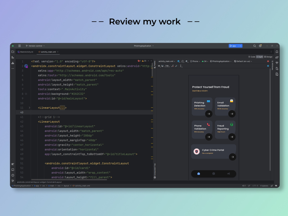Open Search Everywhere magnifier icon
The image size is (288, 216).
[255, 46]
